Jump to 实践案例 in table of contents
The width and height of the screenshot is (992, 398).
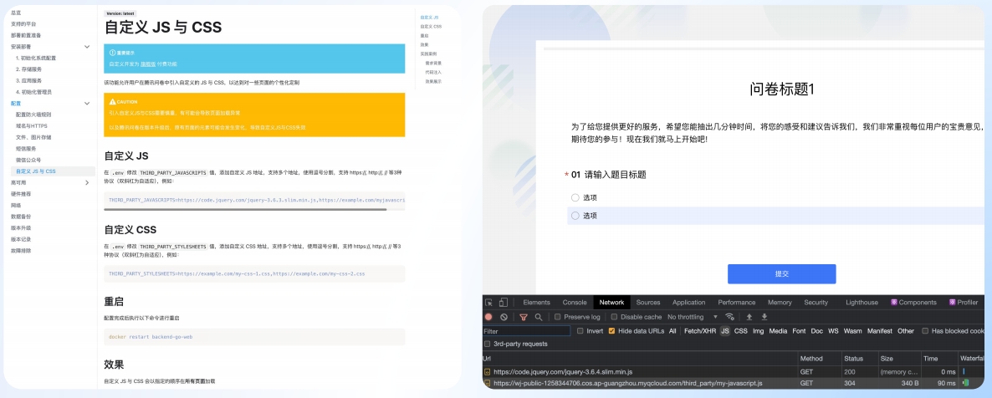428,54
